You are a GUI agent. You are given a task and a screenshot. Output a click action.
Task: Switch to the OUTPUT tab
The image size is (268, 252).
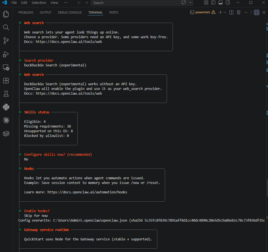[x=45, y=12]
